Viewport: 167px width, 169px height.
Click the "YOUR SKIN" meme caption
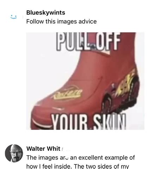89,122
